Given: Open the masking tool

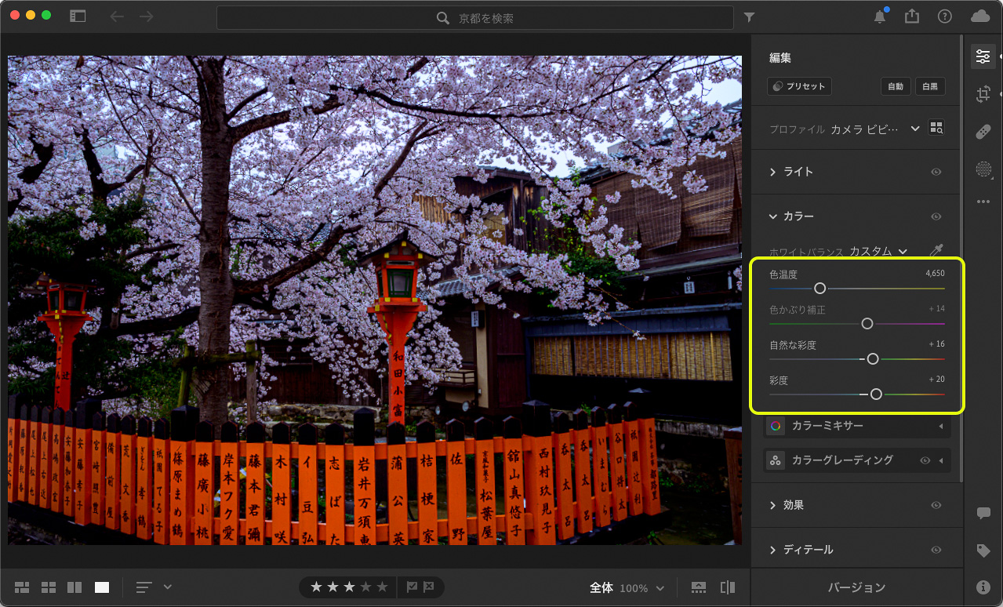Looking at the screenshot, I should tap(983, 169).
